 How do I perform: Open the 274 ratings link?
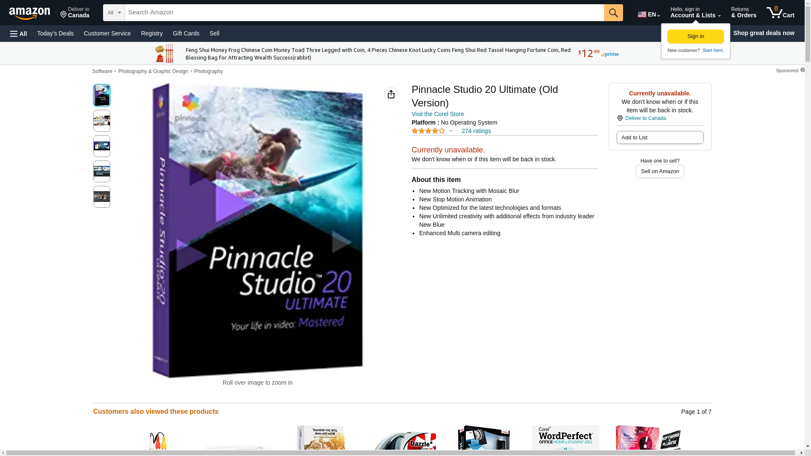[x=476, y=131]
